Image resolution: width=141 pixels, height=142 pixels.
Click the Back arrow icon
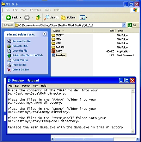tap(8, 18)
